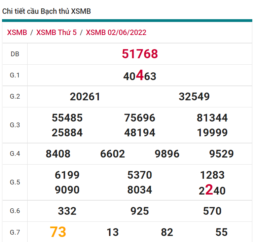Image resolution: width=254 pixels, height=242 pixels.
Task: Open the XSMB 02/06/2022 breadcrumb link
Action: coord(116,32)
